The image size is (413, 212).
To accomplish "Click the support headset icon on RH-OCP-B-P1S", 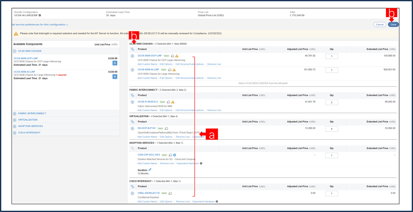I will 166,128.
